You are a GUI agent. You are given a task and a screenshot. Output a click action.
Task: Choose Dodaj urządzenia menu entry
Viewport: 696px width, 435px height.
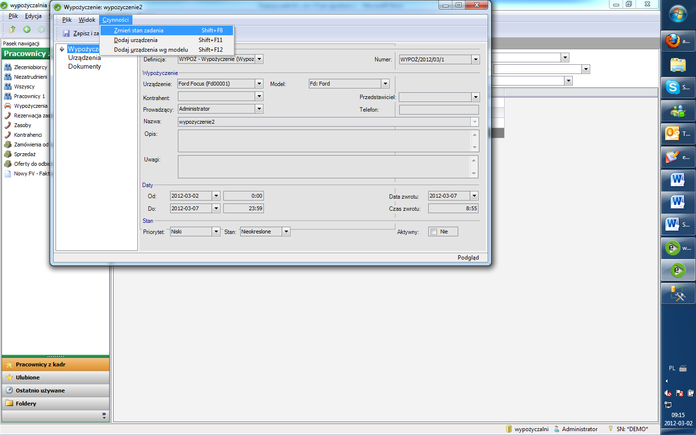click(167, 40)
